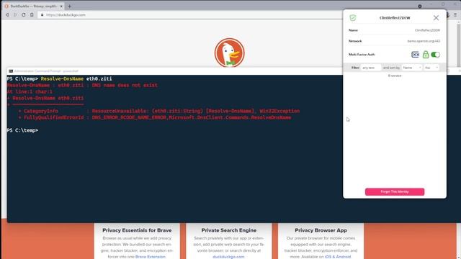Click the MFA recovery codes icon
Image resolution: width=461 pixels, height=259 pixels.
(415, 55)
